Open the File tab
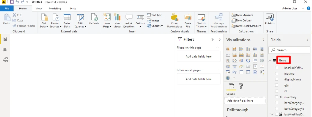 (7, 9)
